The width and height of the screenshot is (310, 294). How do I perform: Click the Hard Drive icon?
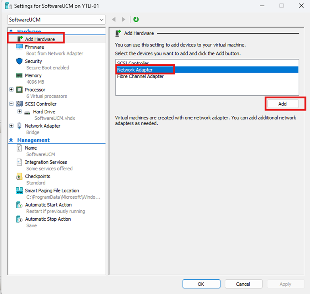27,113
